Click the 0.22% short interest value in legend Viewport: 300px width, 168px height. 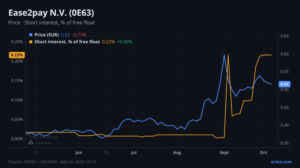pos(108,42)
